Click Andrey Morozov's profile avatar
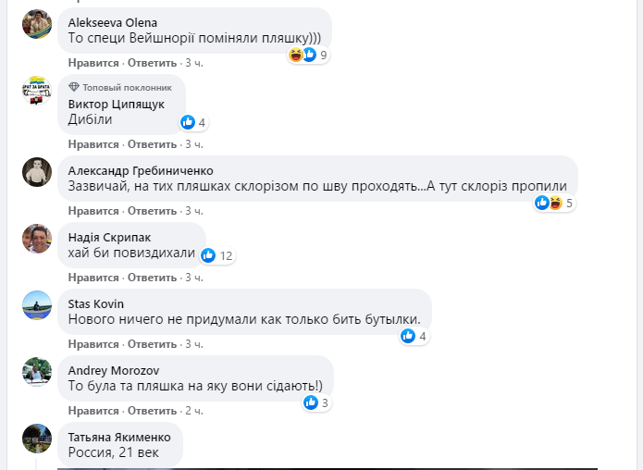The width and height of the screenshot is (643, 470). (37, 371)
